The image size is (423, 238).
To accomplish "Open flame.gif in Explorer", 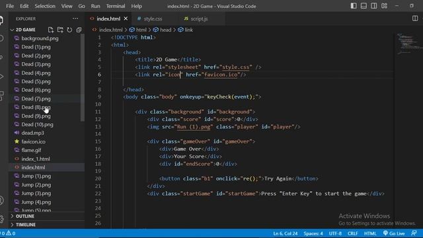I will click(x=31, y=150).
